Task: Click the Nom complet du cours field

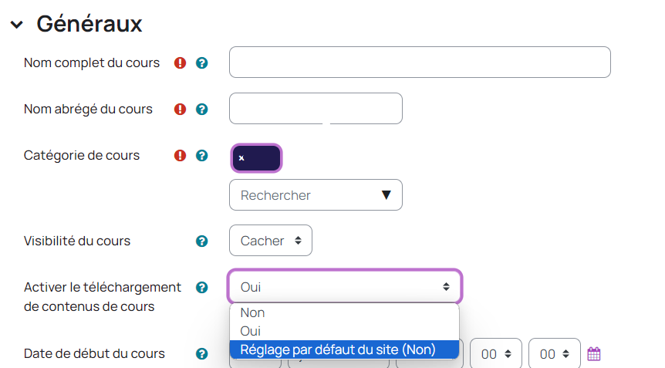Action: (x=420, y=62)
